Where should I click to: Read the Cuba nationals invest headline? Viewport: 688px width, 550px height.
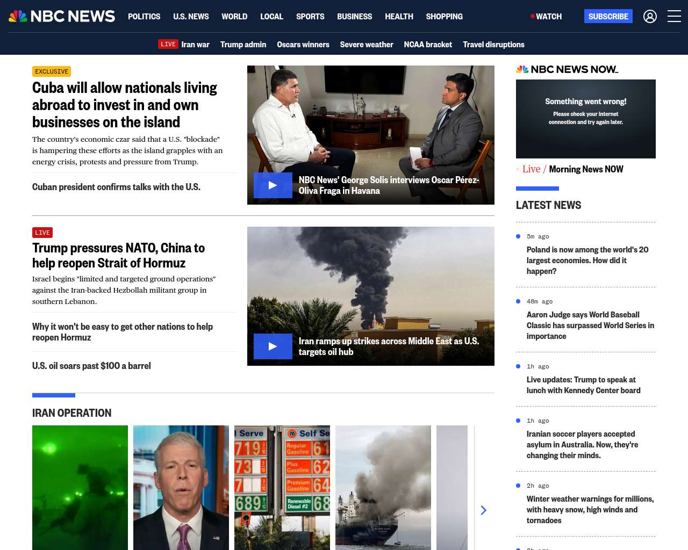pos(124,105)
